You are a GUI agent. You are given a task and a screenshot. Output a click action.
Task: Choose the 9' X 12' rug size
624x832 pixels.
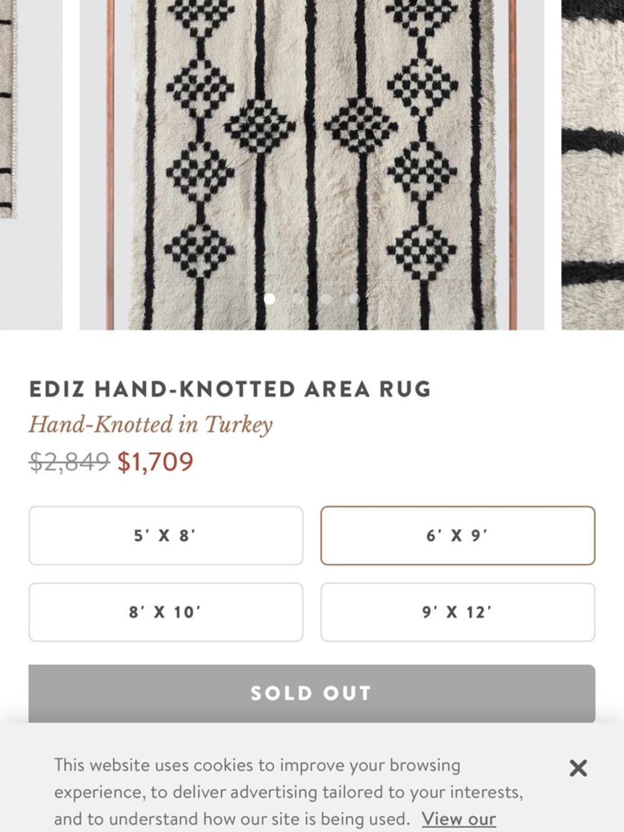click(x=458, y=612)
